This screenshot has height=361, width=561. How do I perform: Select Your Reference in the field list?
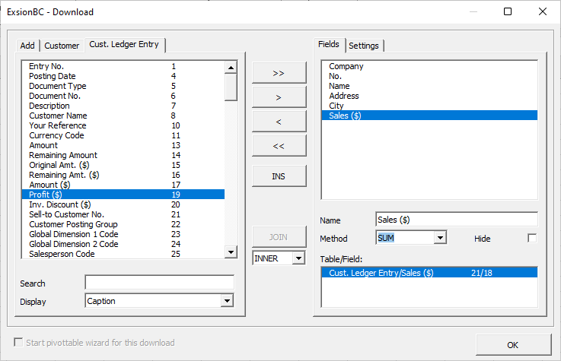[x=123, y=125]
